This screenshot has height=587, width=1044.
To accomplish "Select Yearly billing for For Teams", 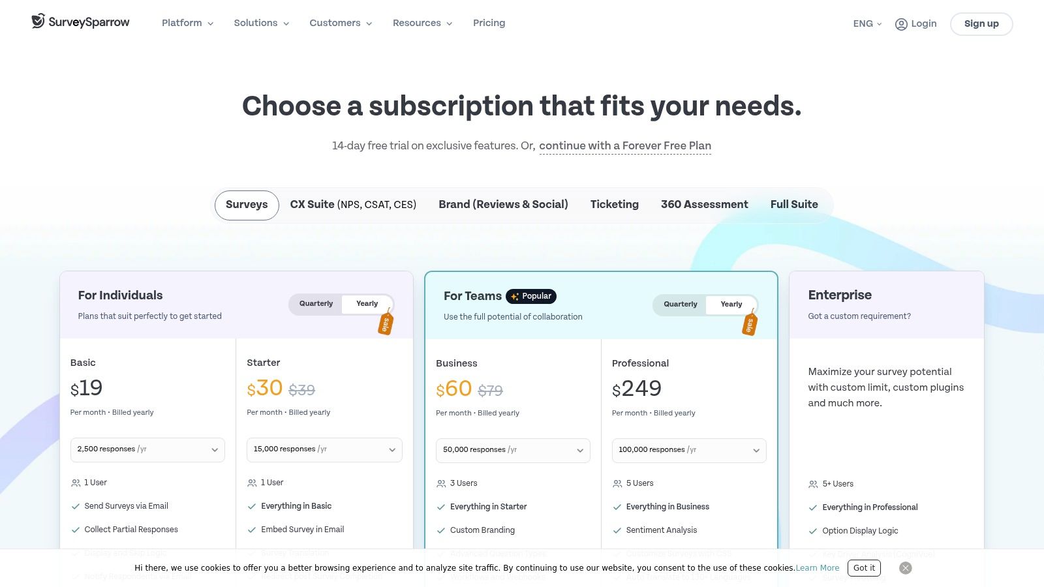I will coord(731,305).
